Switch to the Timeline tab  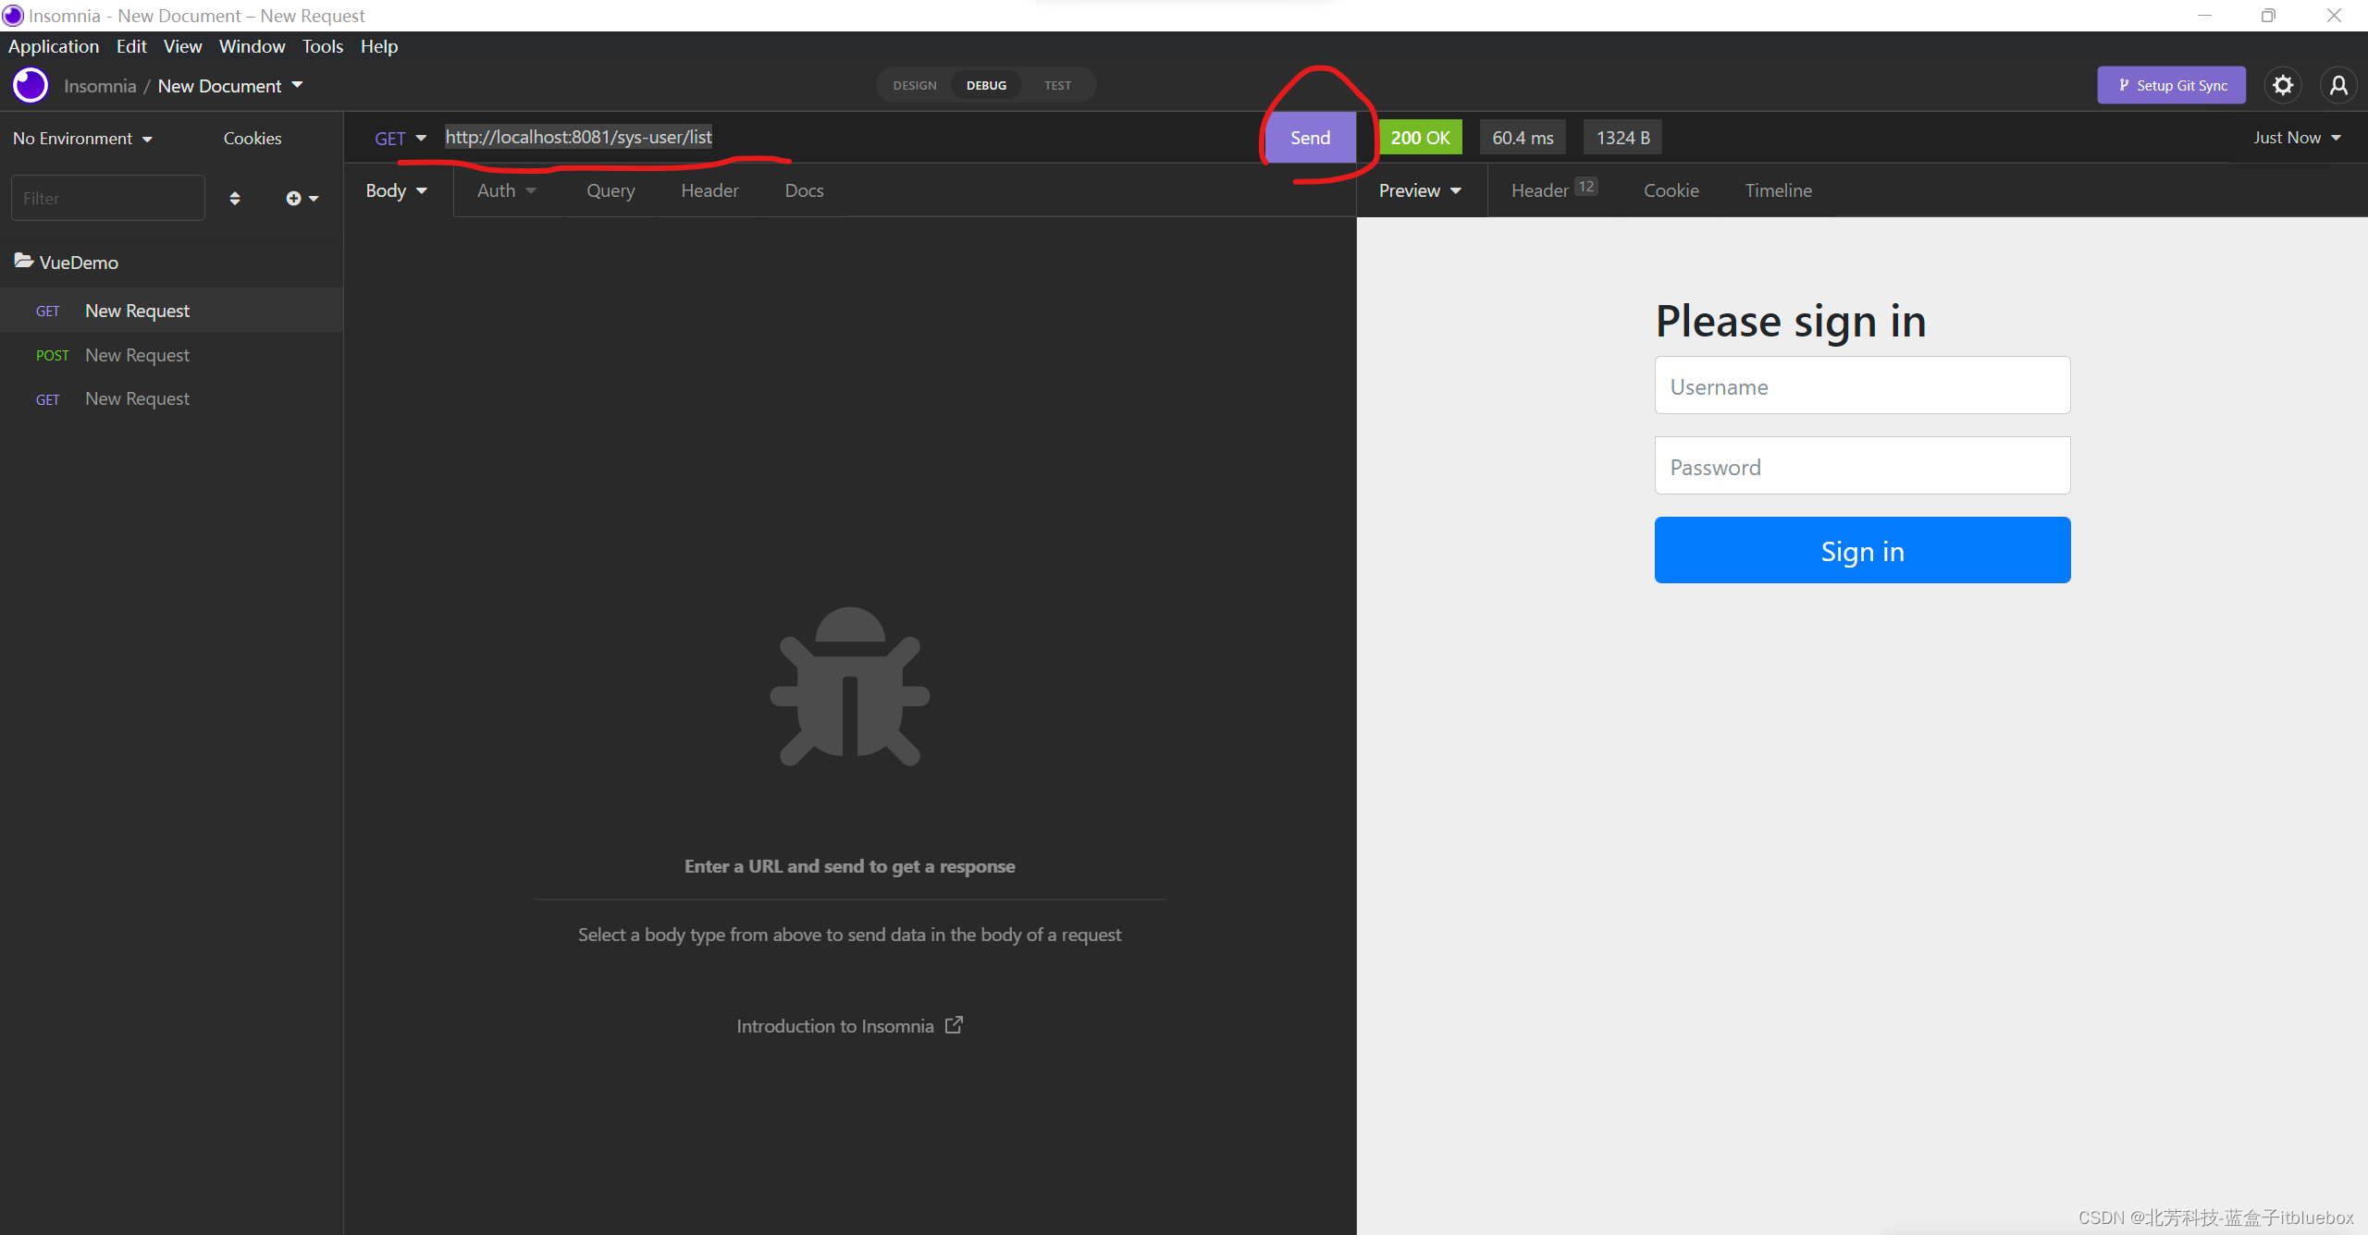[x=1778, y=190]
